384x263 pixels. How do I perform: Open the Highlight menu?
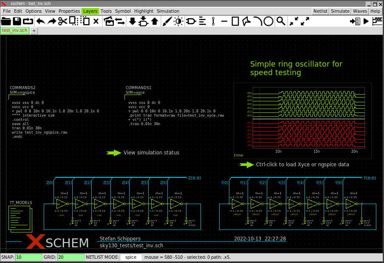point(144,11)
